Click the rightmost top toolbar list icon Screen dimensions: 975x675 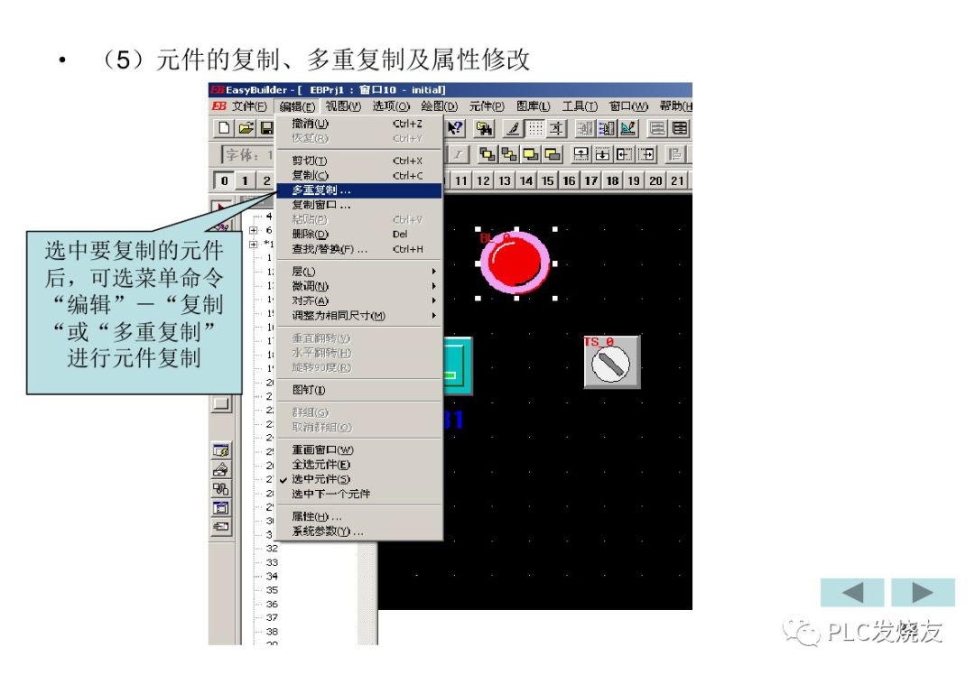[681, 129]
